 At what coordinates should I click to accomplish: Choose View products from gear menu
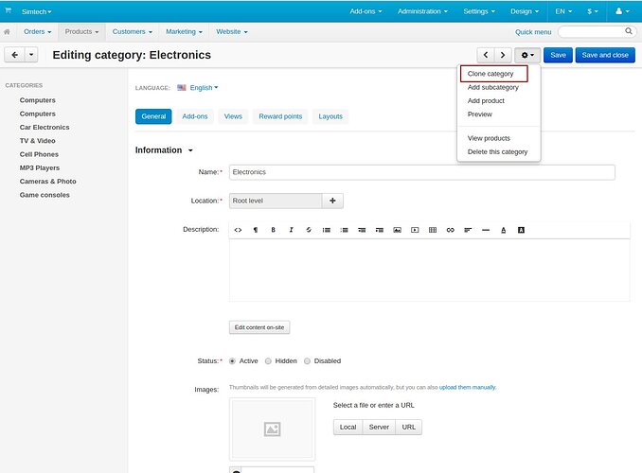[x=489, y=138]
